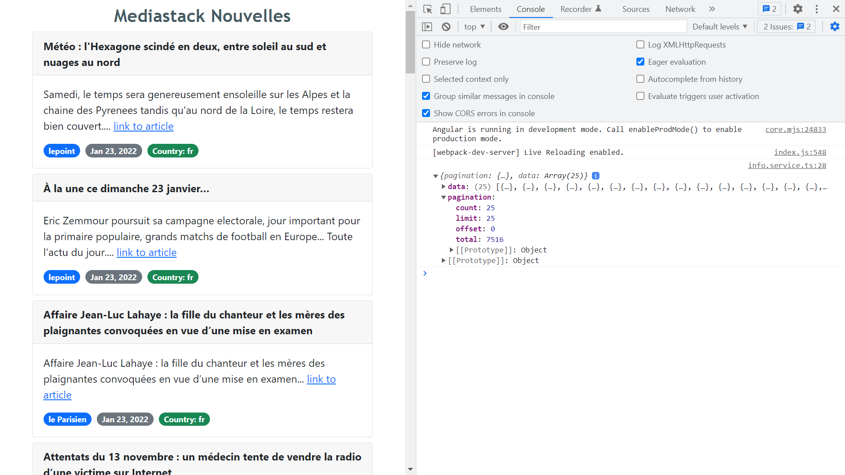Open the top context dropdown

474,27
